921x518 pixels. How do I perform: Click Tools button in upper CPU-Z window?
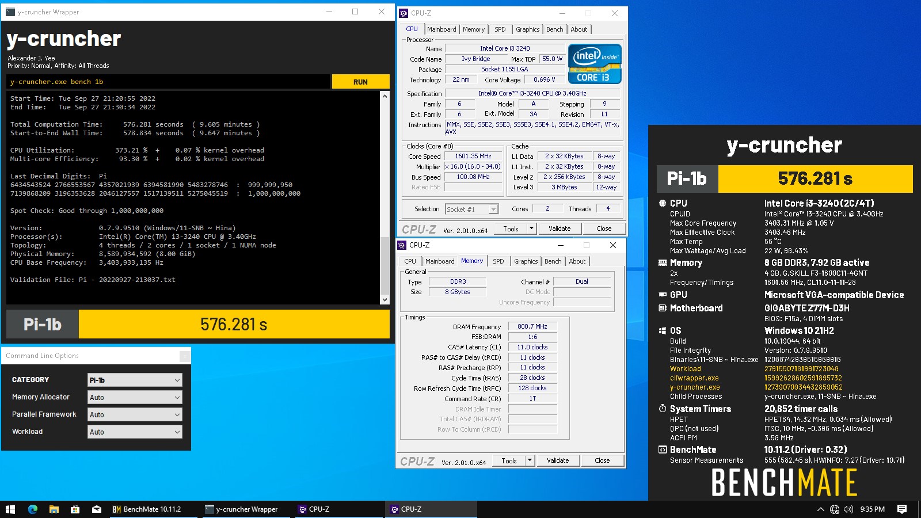tap(511, 228)
